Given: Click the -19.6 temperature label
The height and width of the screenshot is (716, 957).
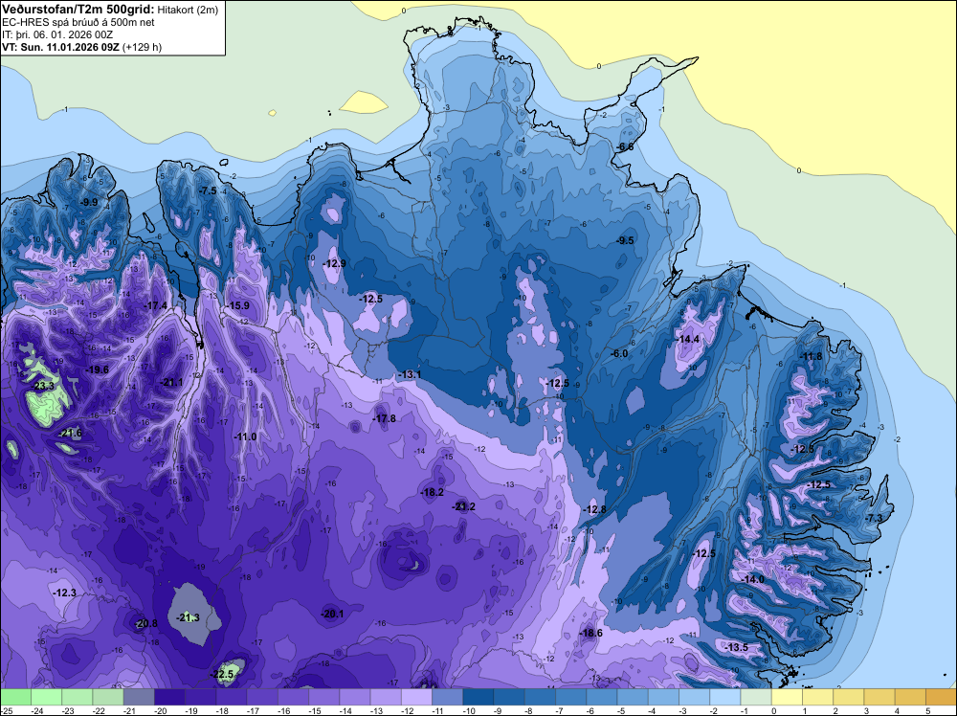Looking at the screenshot, I should coord(97,369).
